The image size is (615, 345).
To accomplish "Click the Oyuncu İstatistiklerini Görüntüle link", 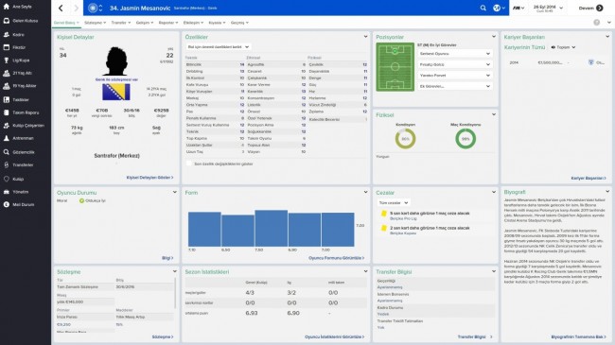I will coord(335,336).
